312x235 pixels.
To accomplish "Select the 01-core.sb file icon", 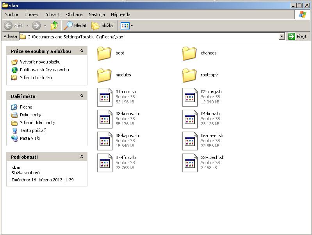I will coord(105,97).
